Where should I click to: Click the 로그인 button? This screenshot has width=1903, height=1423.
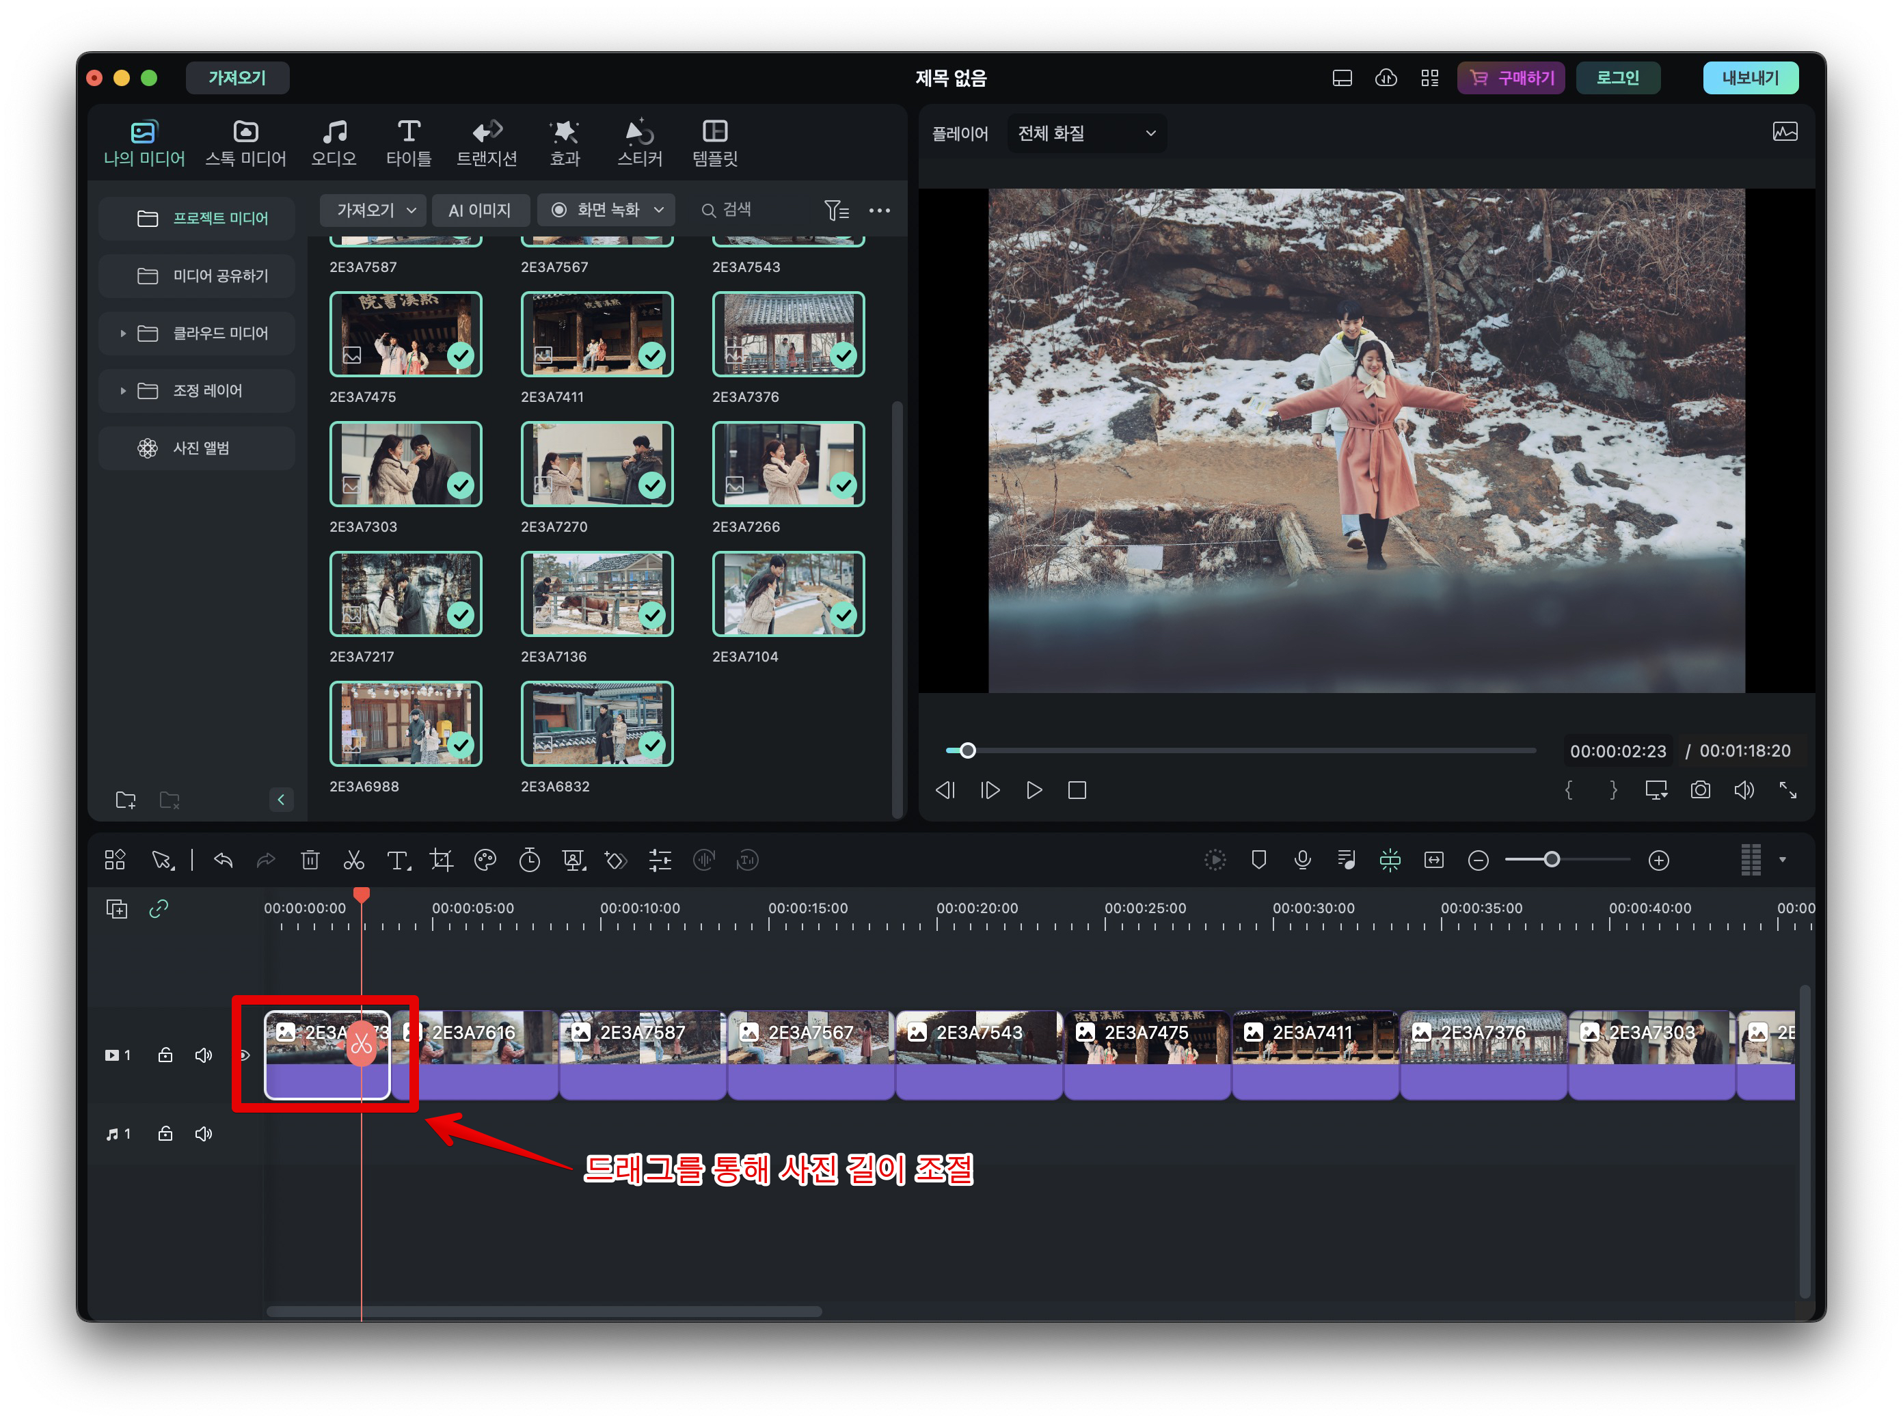[1617, 77]
